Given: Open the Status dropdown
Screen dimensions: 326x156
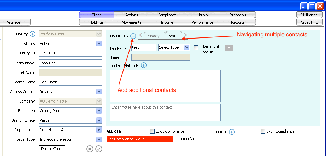Looking at the screenshot, I should click(99, 44).
